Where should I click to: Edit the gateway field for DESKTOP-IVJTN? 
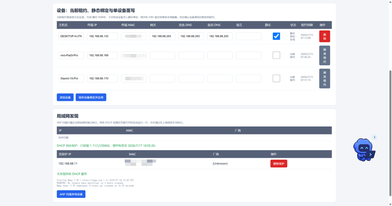pyautogui.click(x=162, y=36)
